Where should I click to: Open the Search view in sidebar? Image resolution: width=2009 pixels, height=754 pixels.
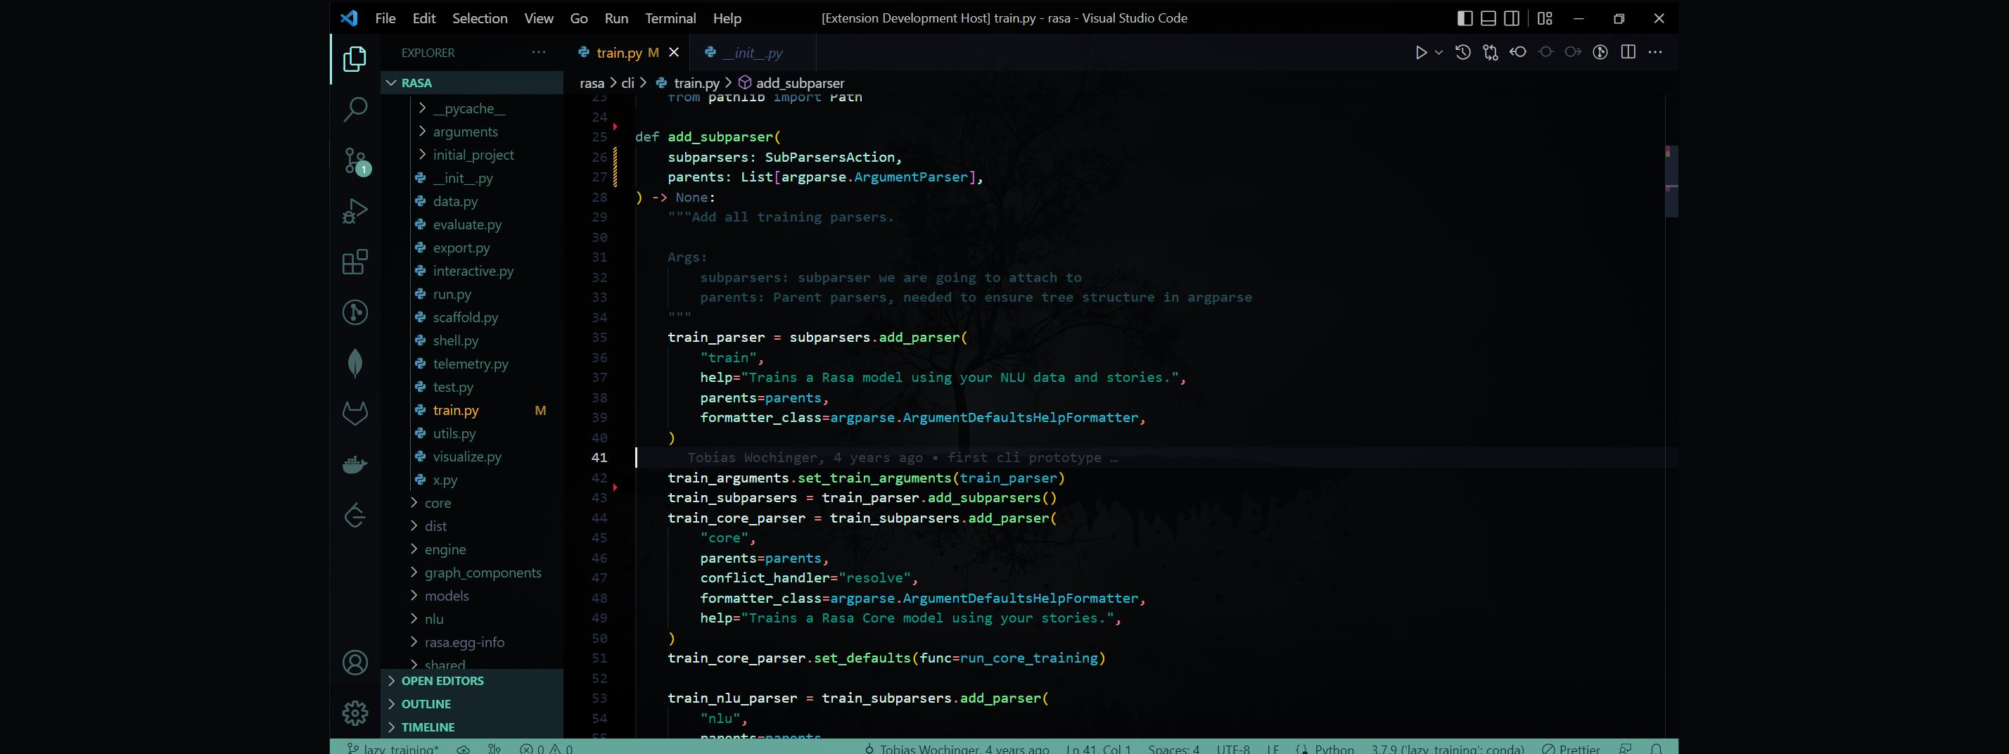pos(355,109)
